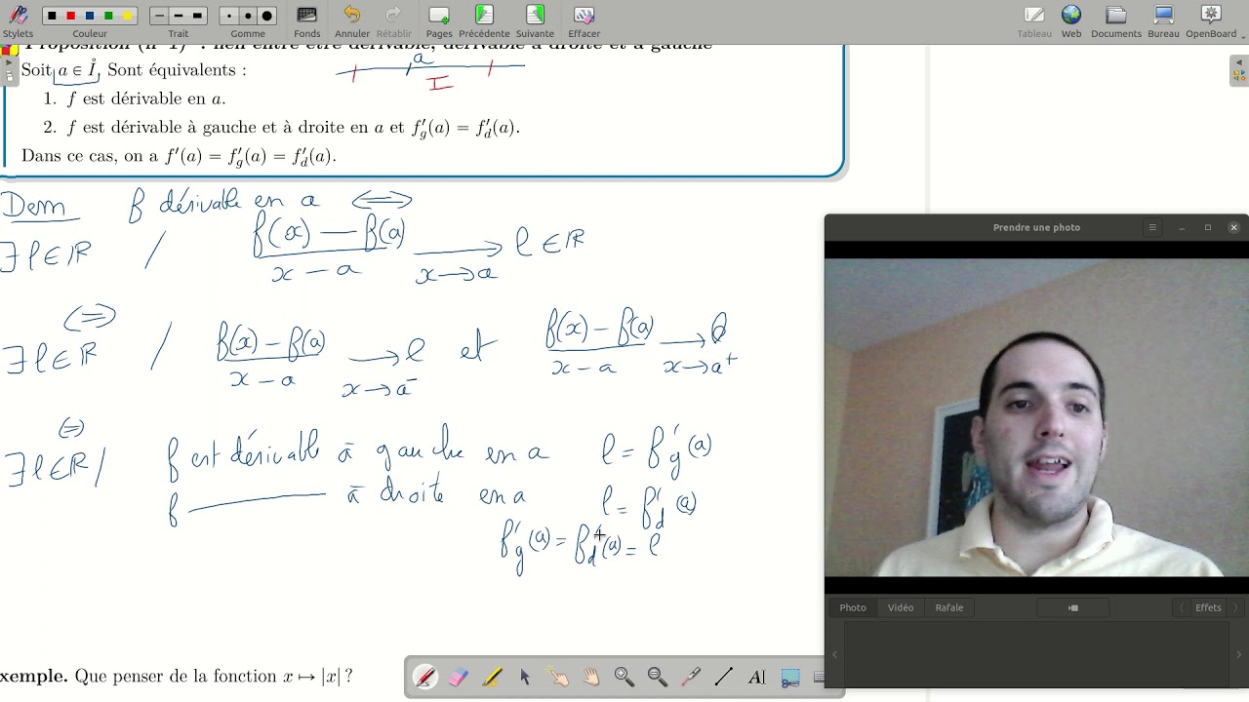Switch Cheese to Vidéo mode

click(901, 607)
